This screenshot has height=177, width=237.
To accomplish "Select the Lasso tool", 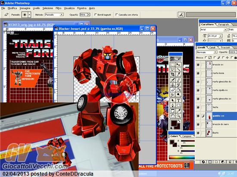I will click(x=173, y=69).
